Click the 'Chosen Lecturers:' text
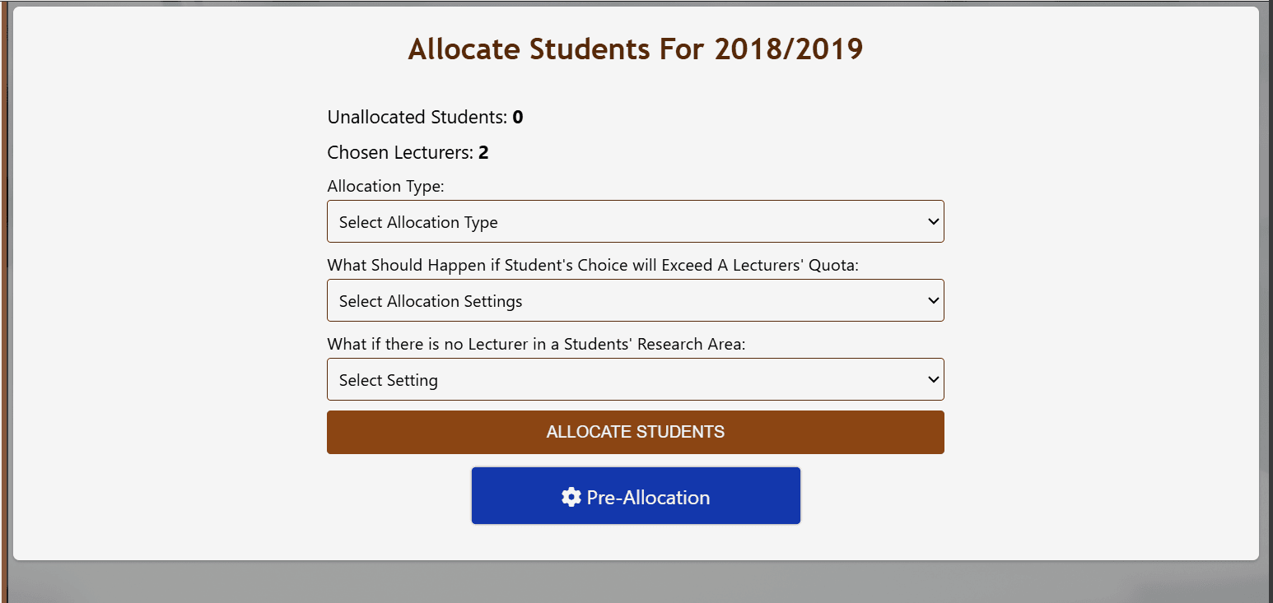The height and width of the screenshot is (603, 1273). pos(399,153)
